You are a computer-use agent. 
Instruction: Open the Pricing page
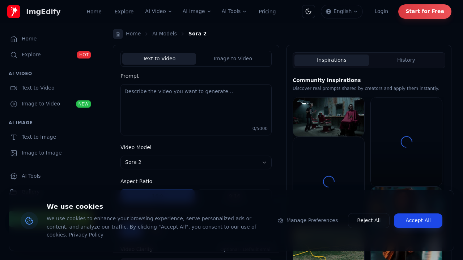(x=267, y=12)
